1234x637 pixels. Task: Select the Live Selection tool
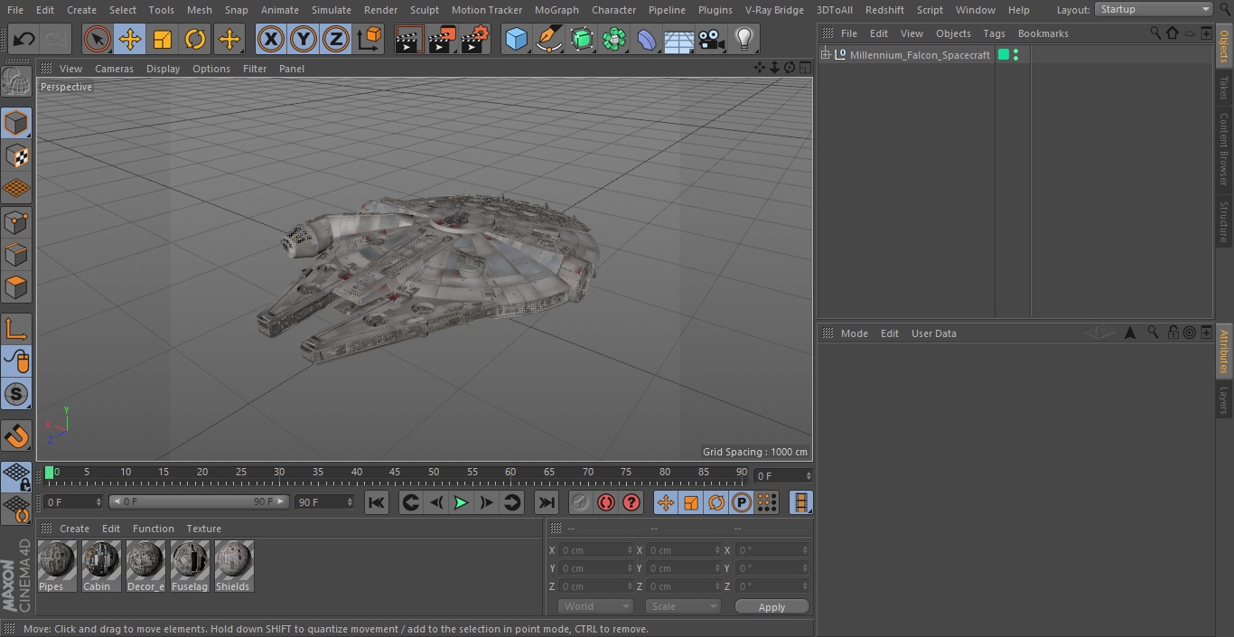click(x=98, y=39)
